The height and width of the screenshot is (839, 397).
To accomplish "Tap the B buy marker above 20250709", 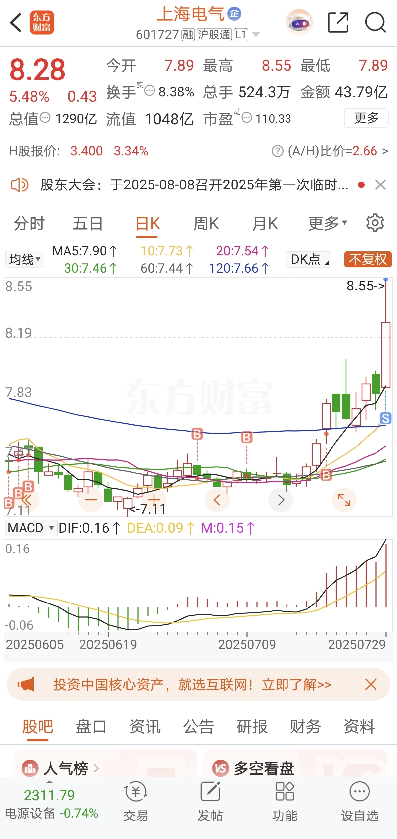I will (x=246, y=437).
